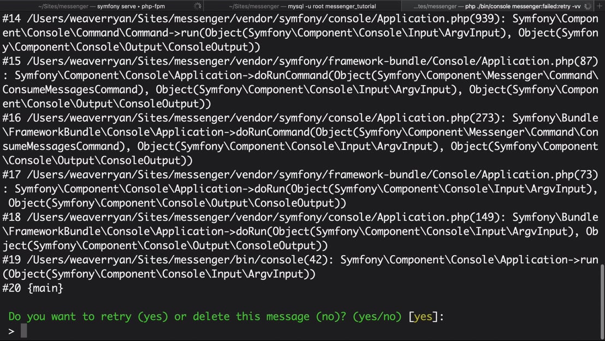
Task: Switch to the mysql messenger_tutorial tab
Action: tap(302, 6)
